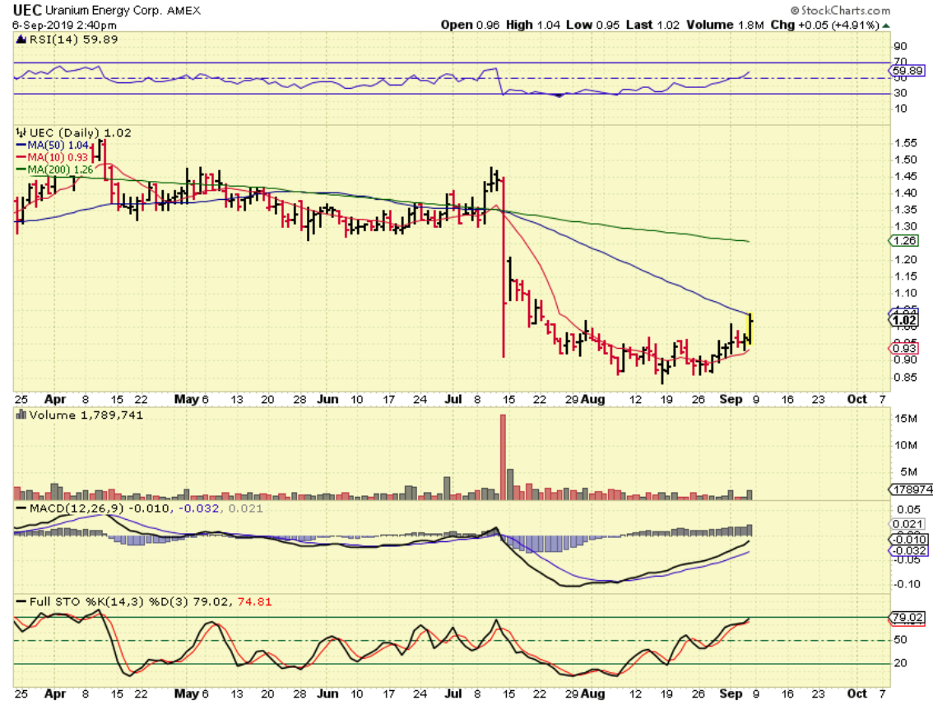The height and width of the screenshot is (705, 933).
Task: Select the red MA(10) legend dash
Action: pyautogui.click(x=21, y=158)
